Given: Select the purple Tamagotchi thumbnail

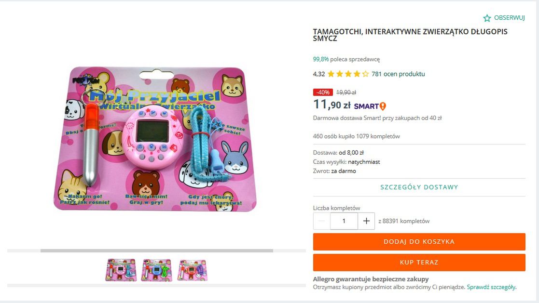Looking at the screenshot, I should click(193, 270).
